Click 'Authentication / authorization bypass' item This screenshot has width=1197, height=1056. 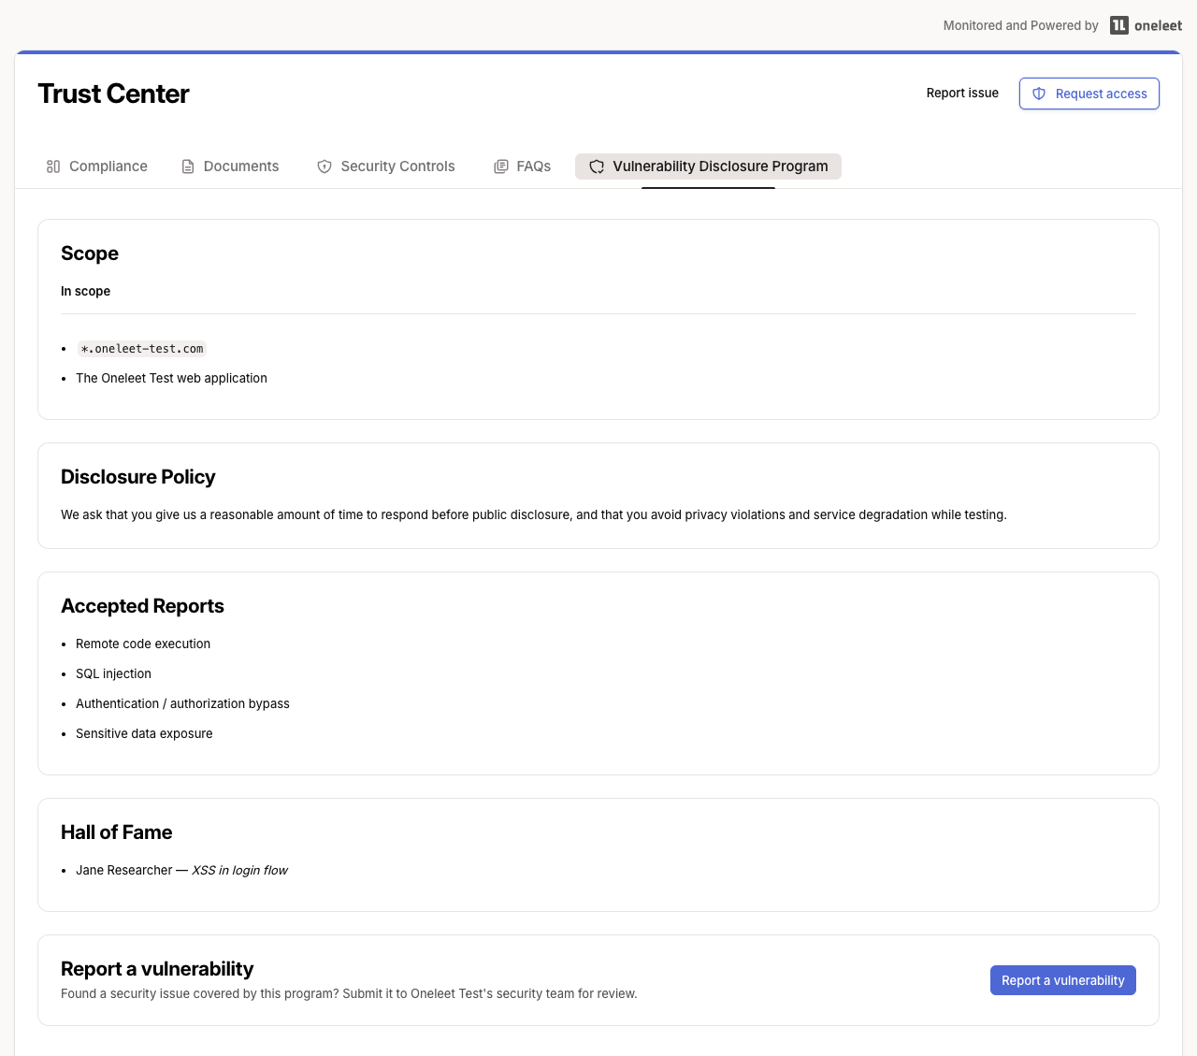[x=182, y=703]
